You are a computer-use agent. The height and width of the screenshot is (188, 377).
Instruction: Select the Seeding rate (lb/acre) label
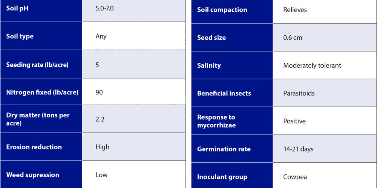click(x=37, y=65)
